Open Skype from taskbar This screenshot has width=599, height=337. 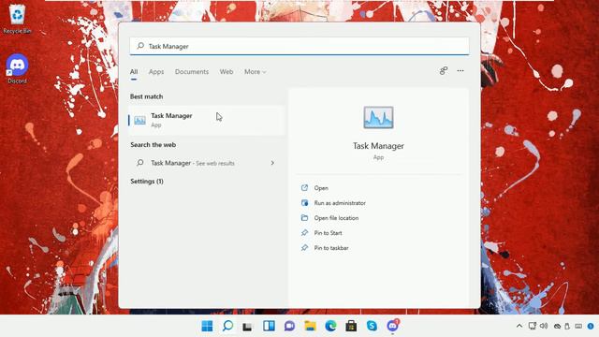coord(372,326)
